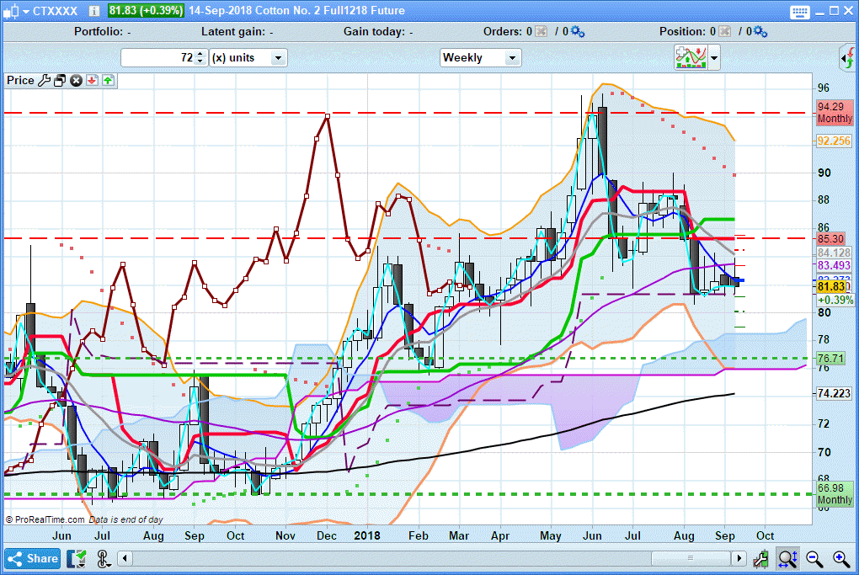Click the 76.71 green price label
This screenshot has height=575, width=859.
[x=830, y=359]
